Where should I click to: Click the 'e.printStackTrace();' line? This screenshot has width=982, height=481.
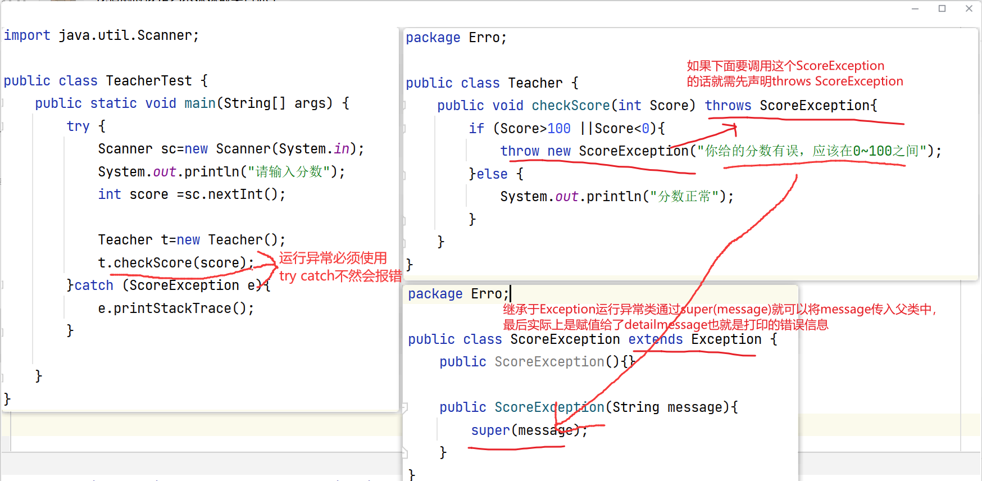(176, 308)
